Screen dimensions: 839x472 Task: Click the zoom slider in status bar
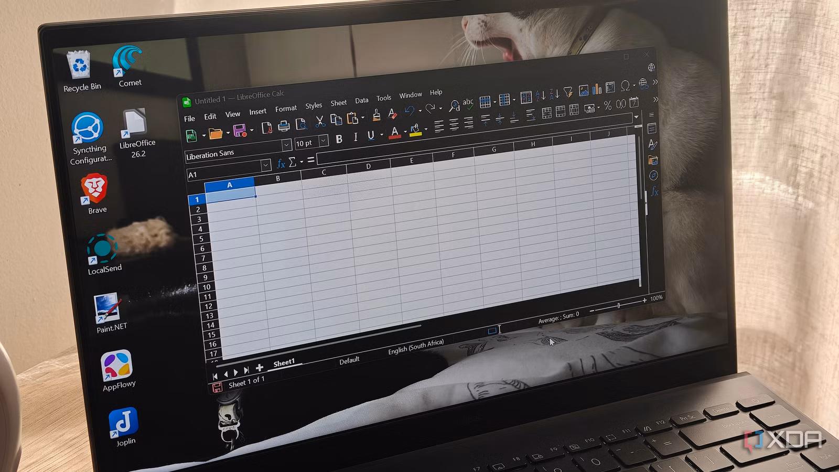[619, 306]
